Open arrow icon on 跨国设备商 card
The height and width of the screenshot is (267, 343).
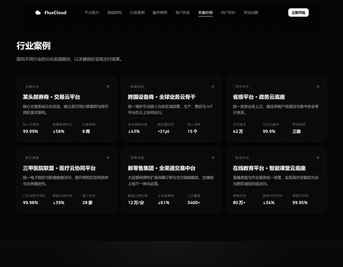[213, 86]
